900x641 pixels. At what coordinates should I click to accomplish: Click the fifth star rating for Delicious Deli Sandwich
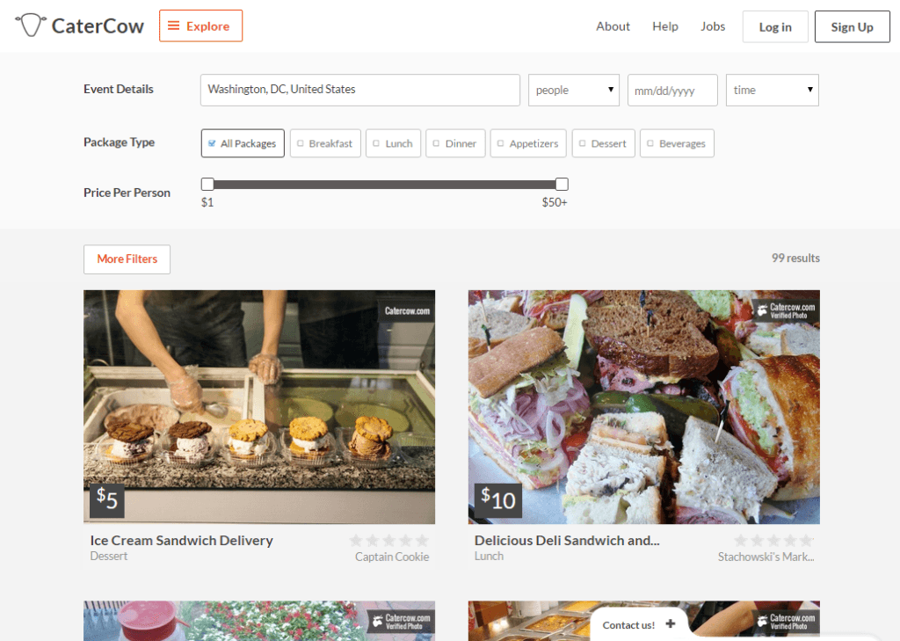tap(808, 541)
